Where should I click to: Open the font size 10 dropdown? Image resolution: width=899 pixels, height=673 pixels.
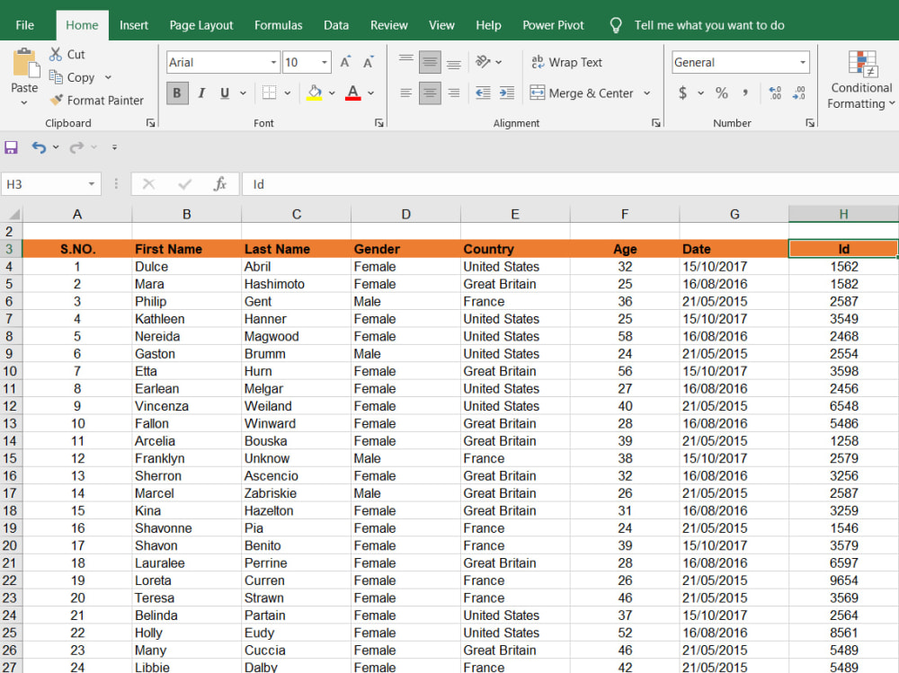tap(325, 63)
